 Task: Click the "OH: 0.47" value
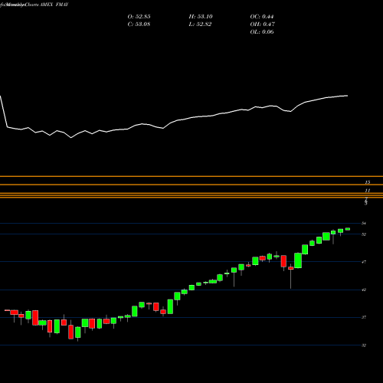262,25
